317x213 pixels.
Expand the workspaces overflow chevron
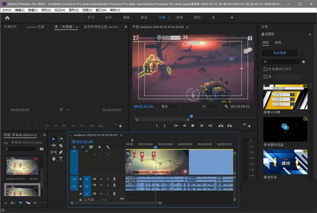(x=232, y=17)
